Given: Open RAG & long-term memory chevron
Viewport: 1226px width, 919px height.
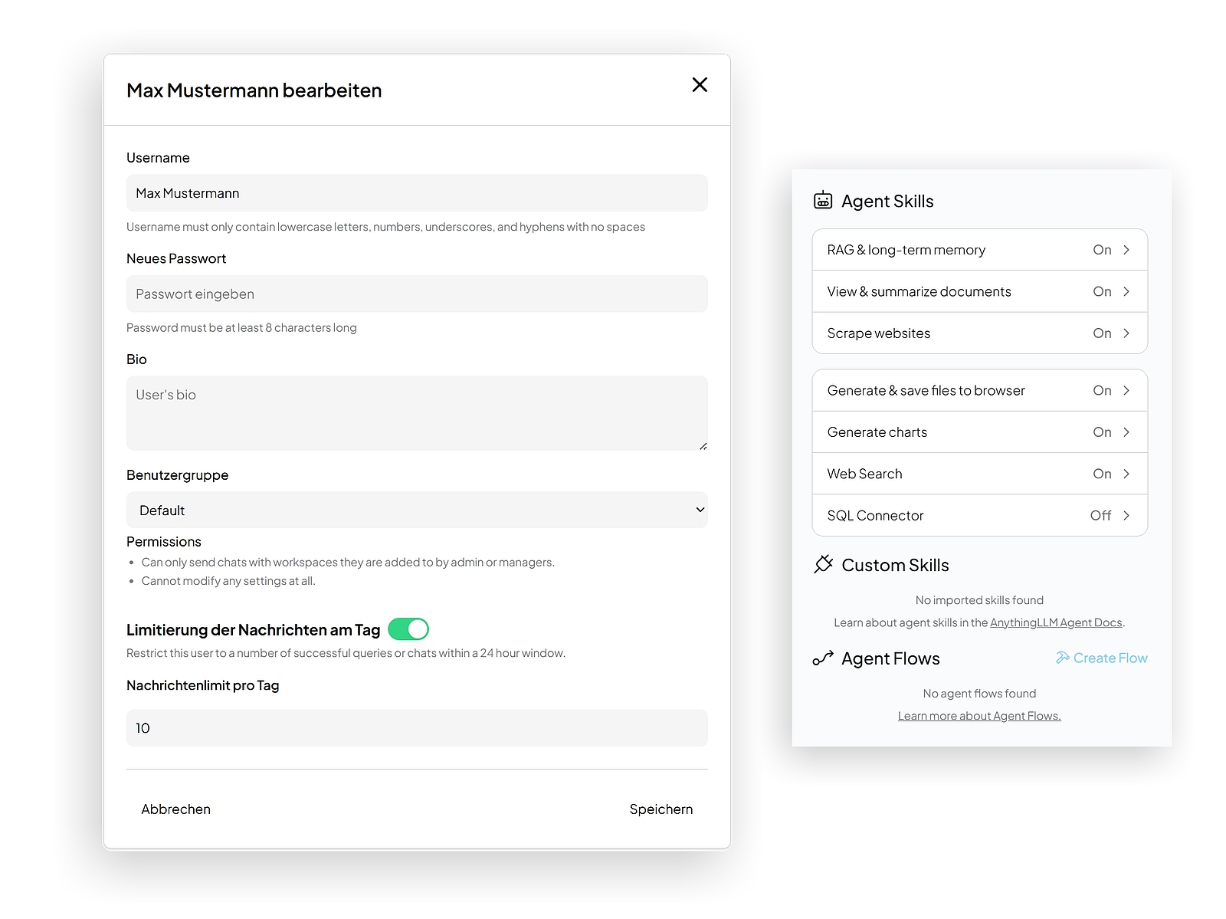Looking at the screenshot, I should [x=1126, y=250].
